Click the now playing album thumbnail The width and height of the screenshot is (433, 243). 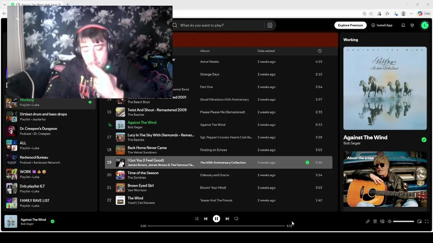11,221
